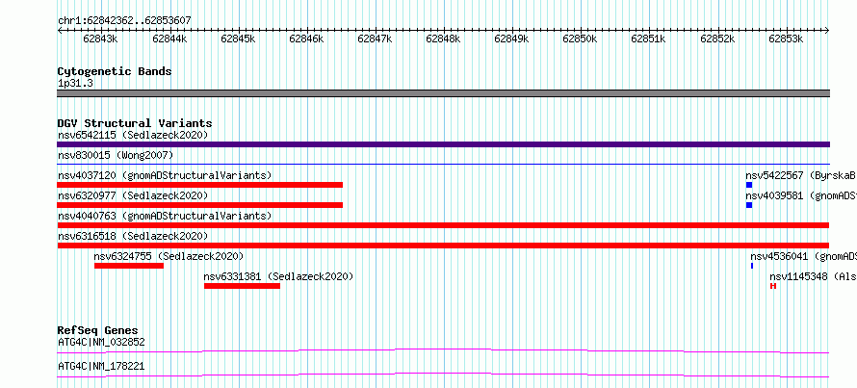Click the short red bar under nsv6324755
This screenshot has width=857, height=388.
[129, 266]
